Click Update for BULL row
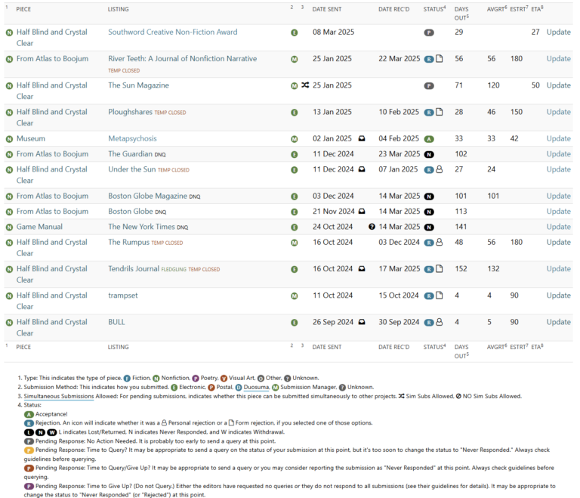580x498 pixels. point(559,323)
